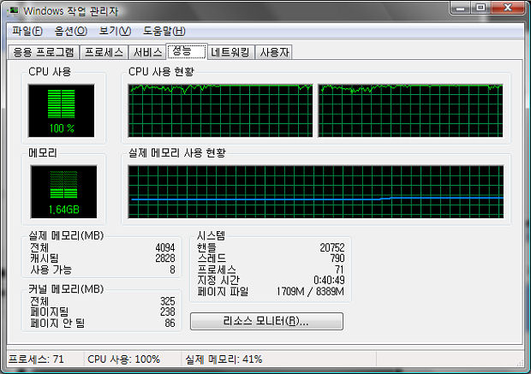
Task: Click the 지정 시간 value 0:40:49
Action: tap(329, 280)
